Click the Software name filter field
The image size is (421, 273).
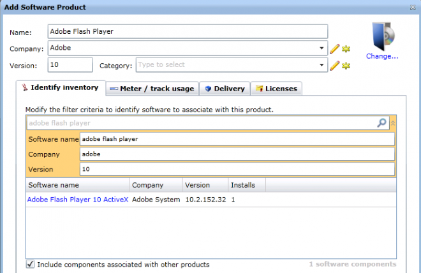tap(237, 139)
